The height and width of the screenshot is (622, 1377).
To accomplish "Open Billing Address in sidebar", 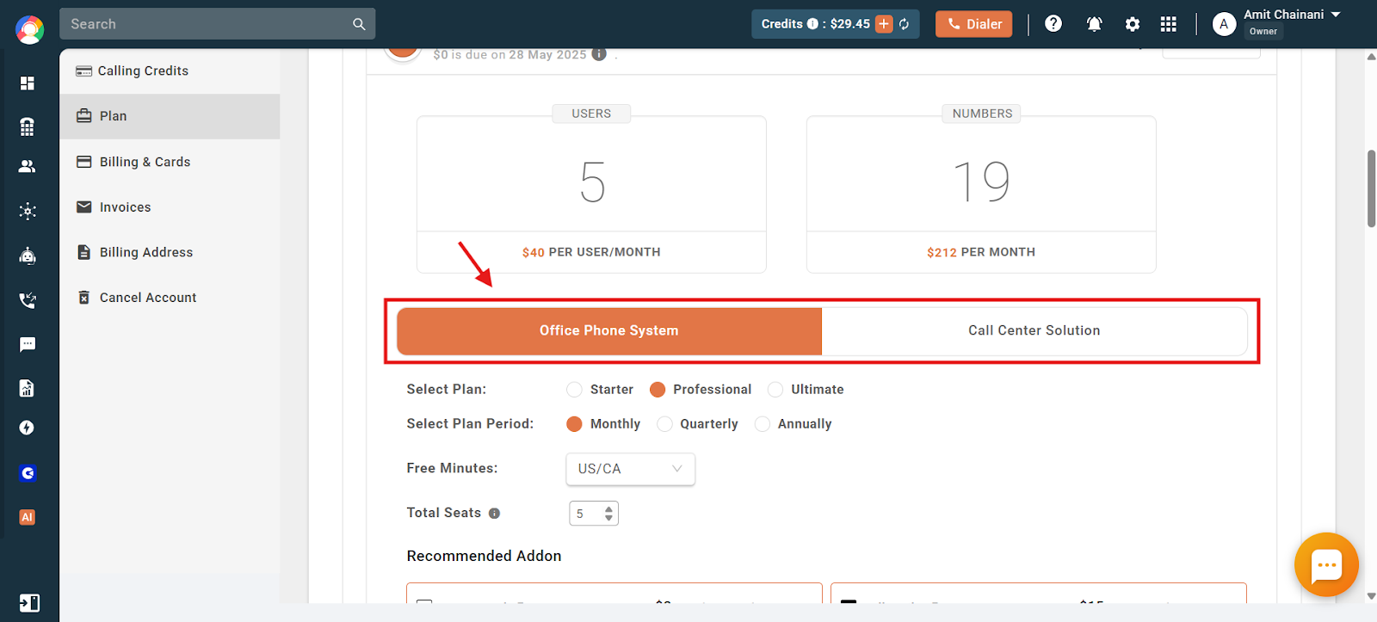I will coord(170,252).
